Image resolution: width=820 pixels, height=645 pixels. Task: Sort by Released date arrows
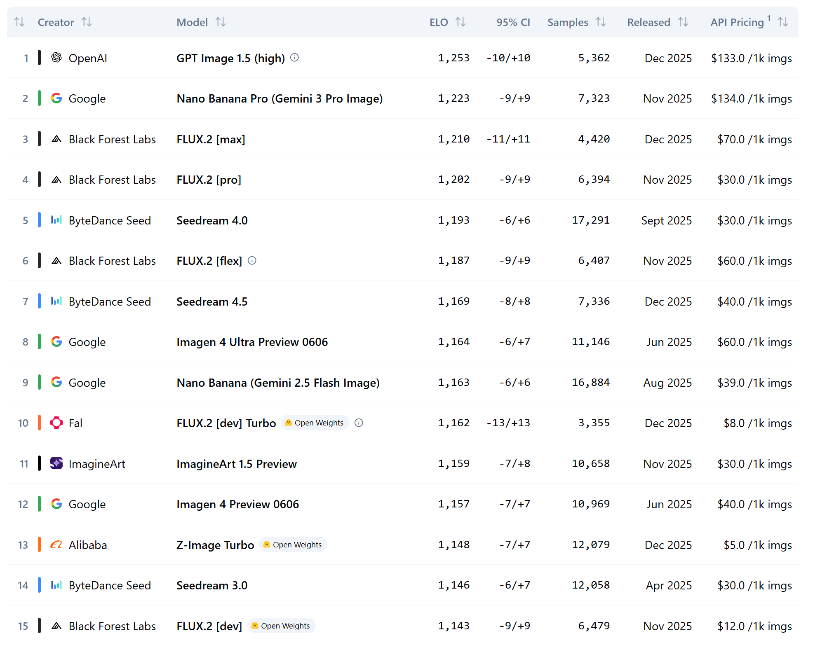683,22
